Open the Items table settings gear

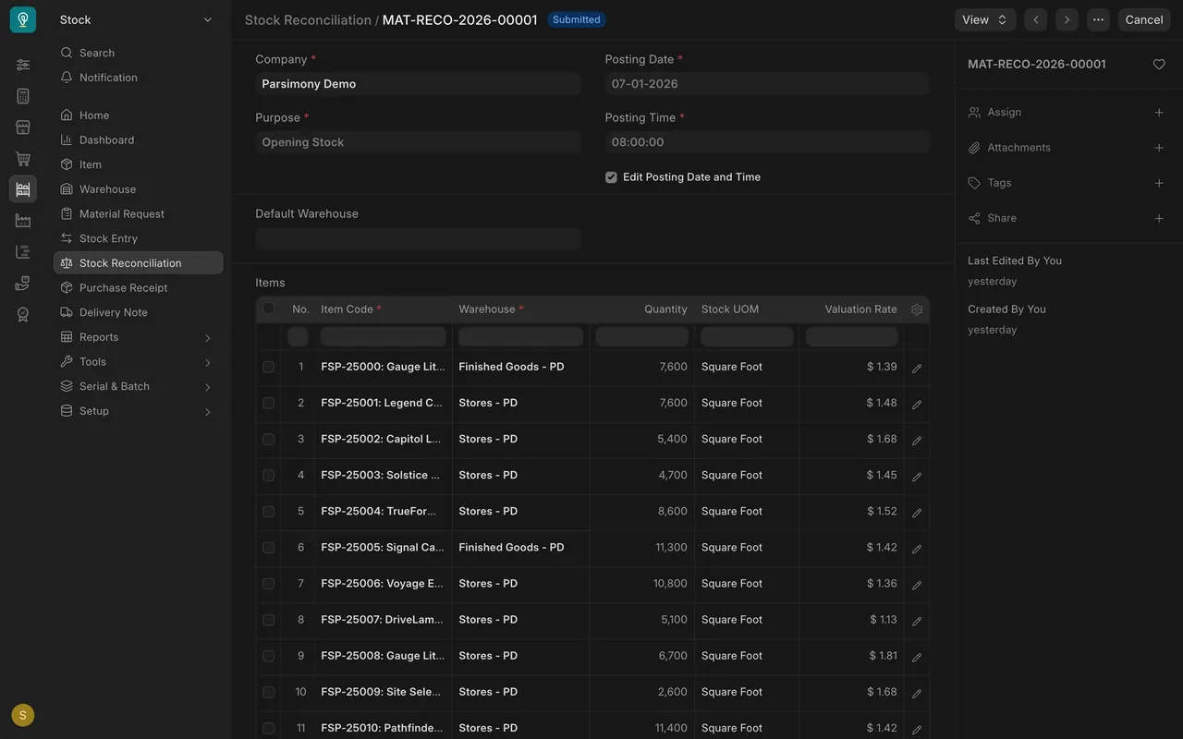(x=917, y=309)
